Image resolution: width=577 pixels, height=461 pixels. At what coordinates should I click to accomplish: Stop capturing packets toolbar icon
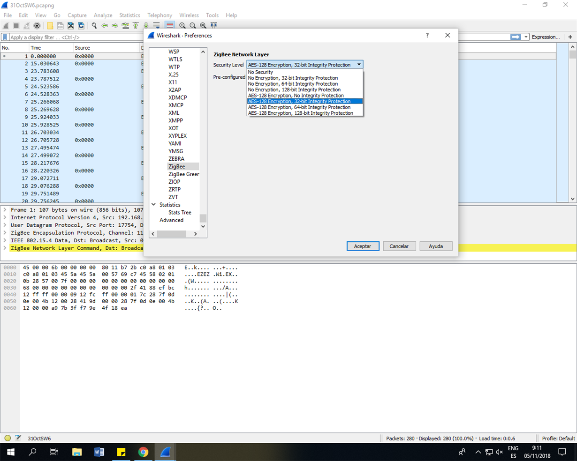click(x=16, y=26)
